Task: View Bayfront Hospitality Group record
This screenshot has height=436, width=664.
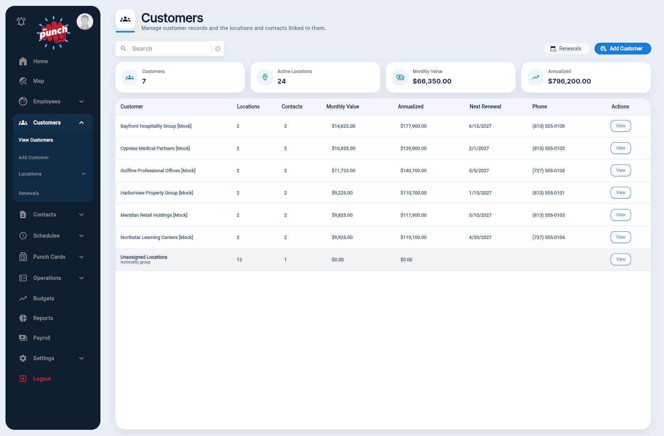Action: [x=621, y=126]
